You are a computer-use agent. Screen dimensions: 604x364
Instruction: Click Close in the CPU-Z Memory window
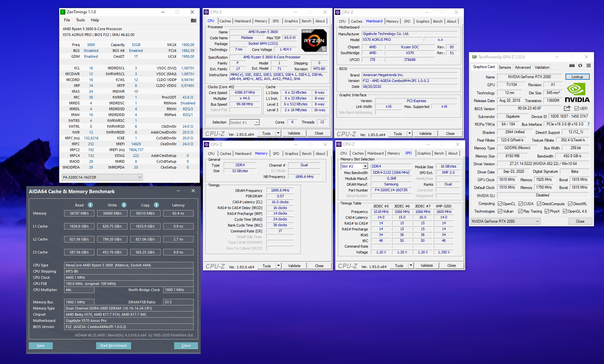[x=319, y=266]
